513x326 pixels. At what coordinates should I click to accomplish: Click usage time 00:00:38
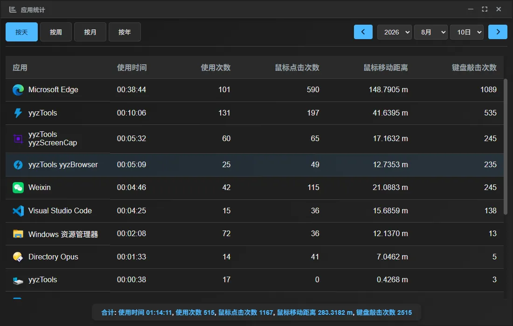click(x=132, y=279)
